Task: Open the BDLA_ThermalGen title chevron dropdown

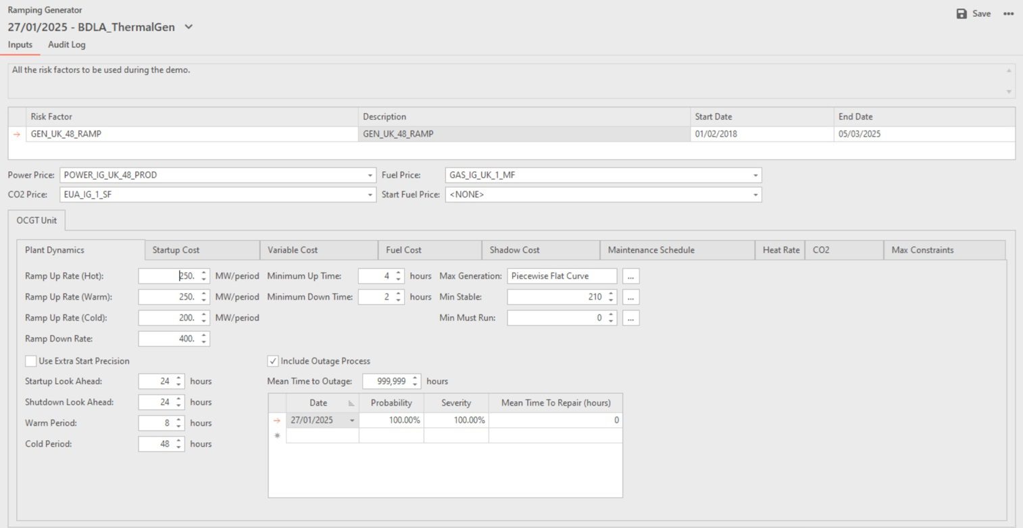Action: click(x=189, y=27)
